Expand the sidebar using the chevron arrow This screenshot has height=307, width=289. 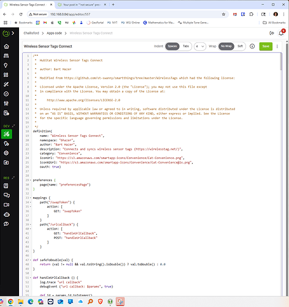(x=13, y=33)
